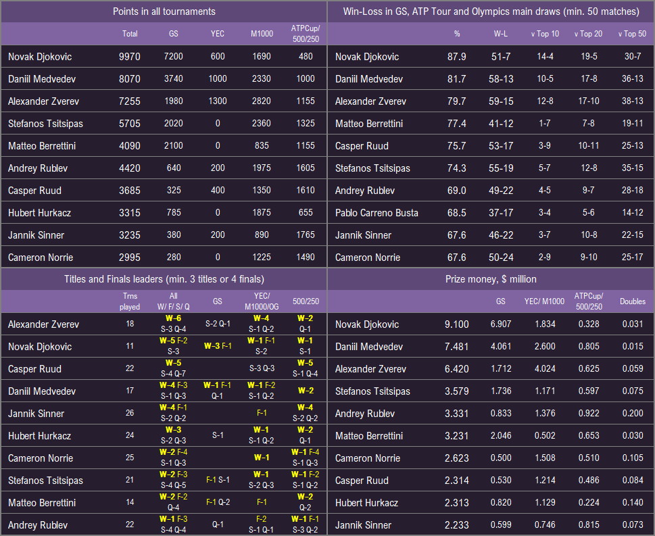Select Cameron Norrie's total points 2995

click(130, 258)
